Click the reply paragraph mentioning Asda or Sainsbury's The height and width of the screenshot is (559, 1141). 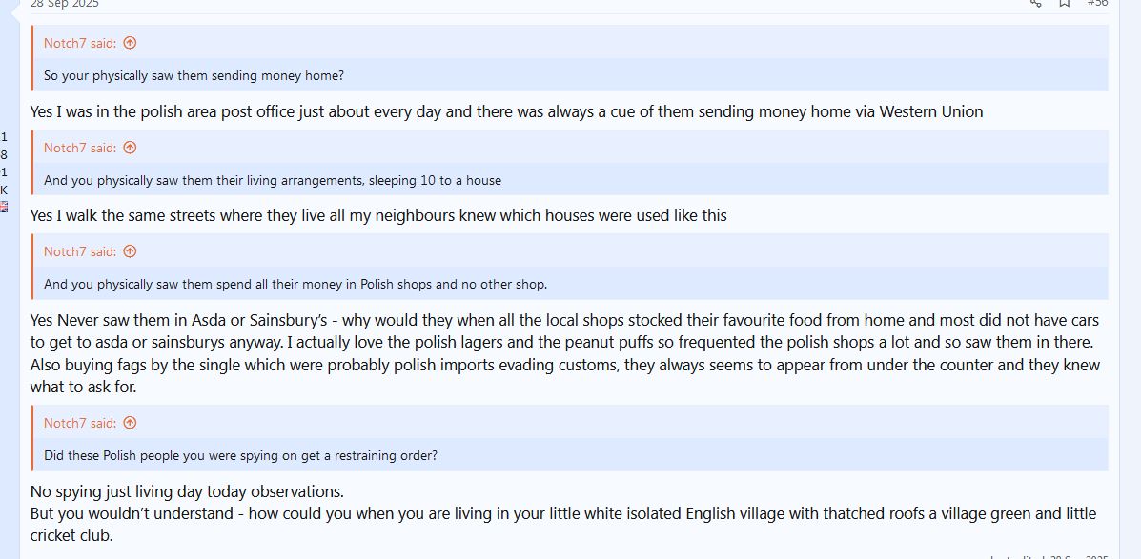pyautogui.click(x=564, y=353)
